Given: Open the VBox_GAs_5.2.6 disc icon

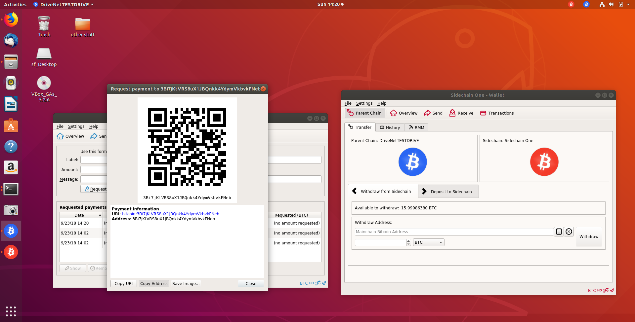Looking at the screenshot, I should tap(44, 89).
